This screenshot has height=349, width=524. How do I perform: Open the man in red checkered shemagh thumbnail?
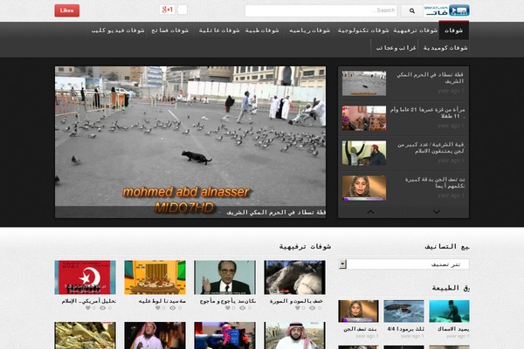click(x=295, y=336)
